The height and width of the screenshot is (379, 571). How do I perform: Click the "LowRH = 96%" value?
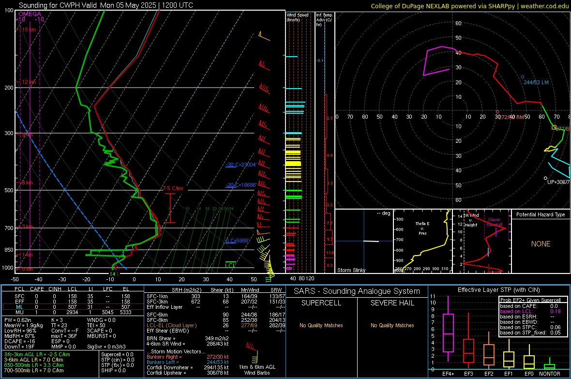tap(20, 331)
